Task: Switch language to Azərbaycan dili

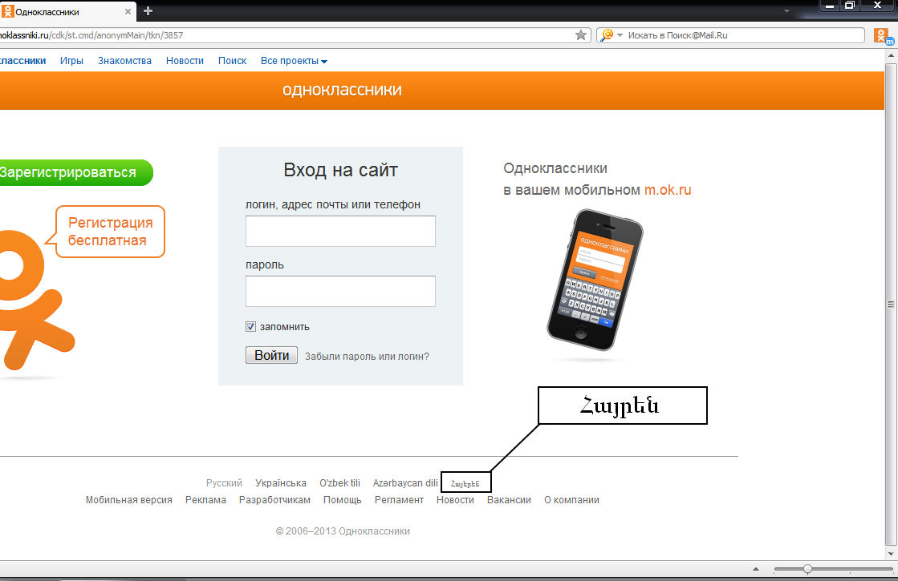Action: pos(405,483)
